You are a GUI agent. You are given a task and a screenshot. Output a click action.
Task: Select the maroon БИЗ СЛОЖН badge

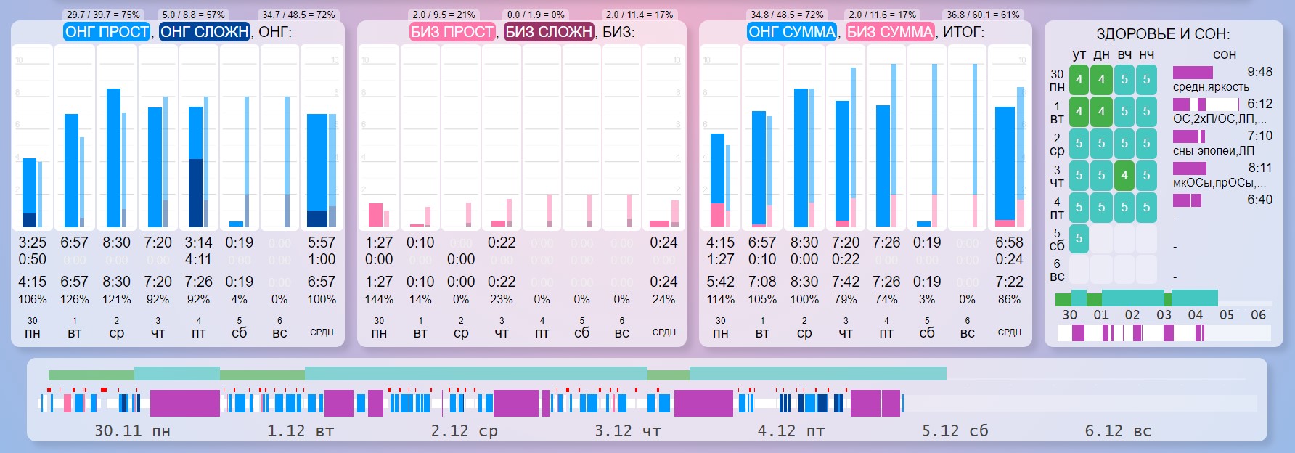[549, 32]
